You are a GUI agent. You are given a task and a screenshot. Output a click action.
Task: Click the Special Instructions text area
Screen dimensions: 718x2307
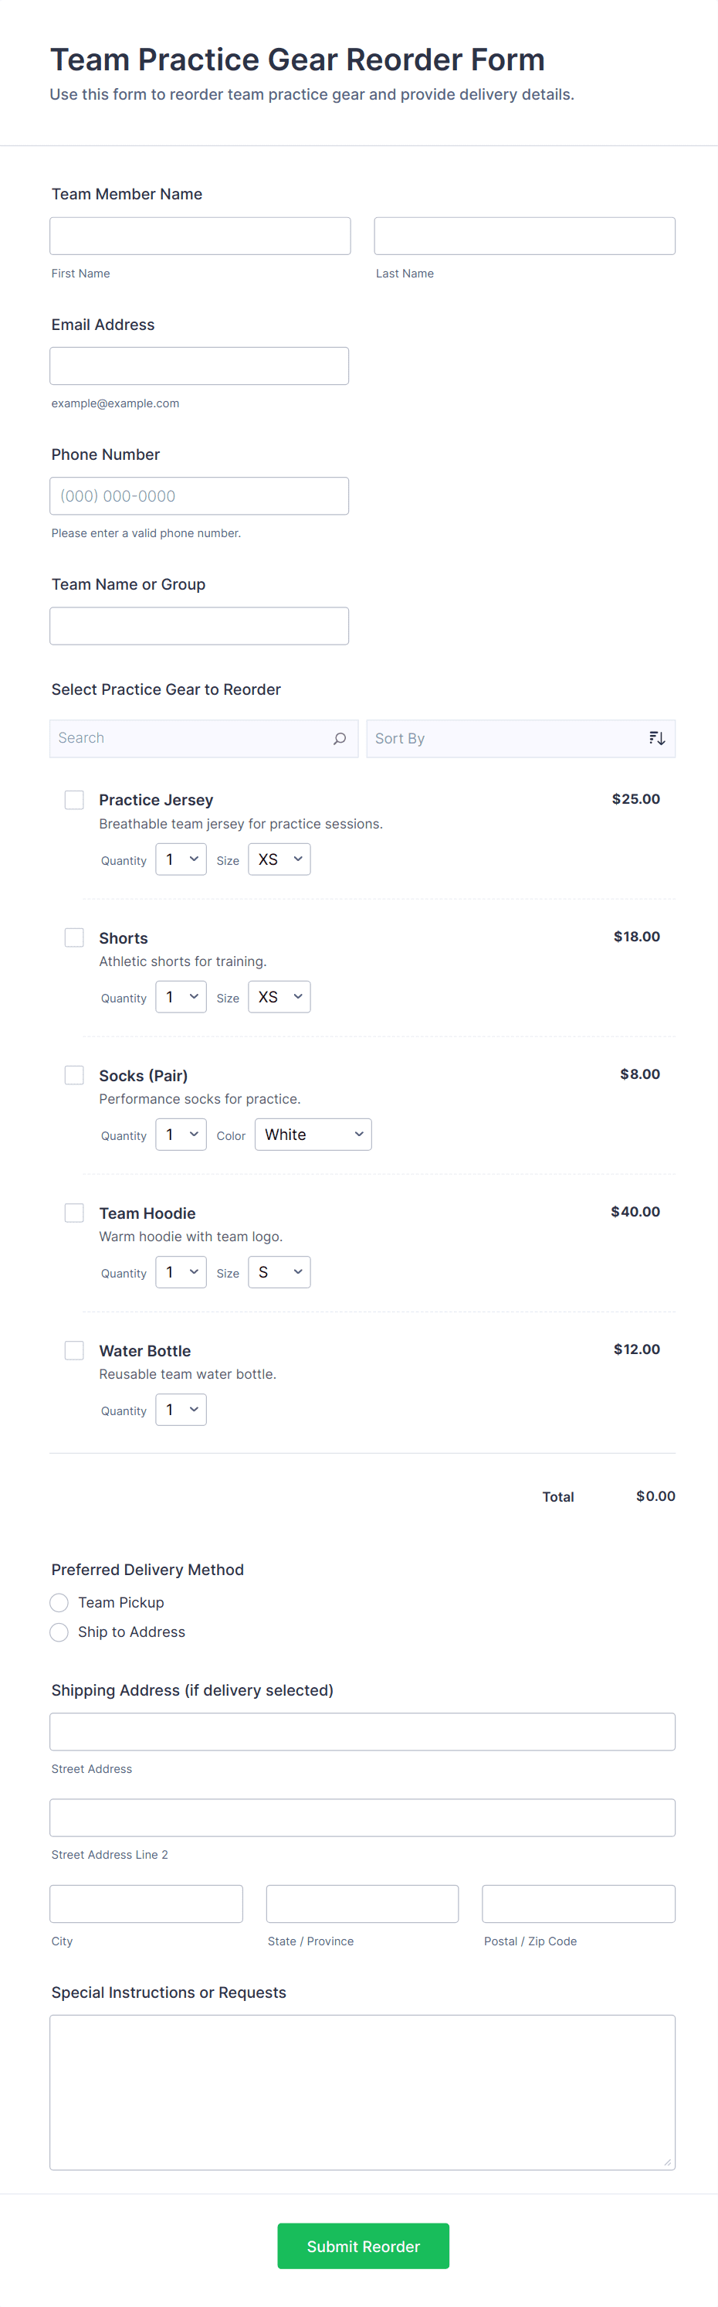pos(362,2093)
